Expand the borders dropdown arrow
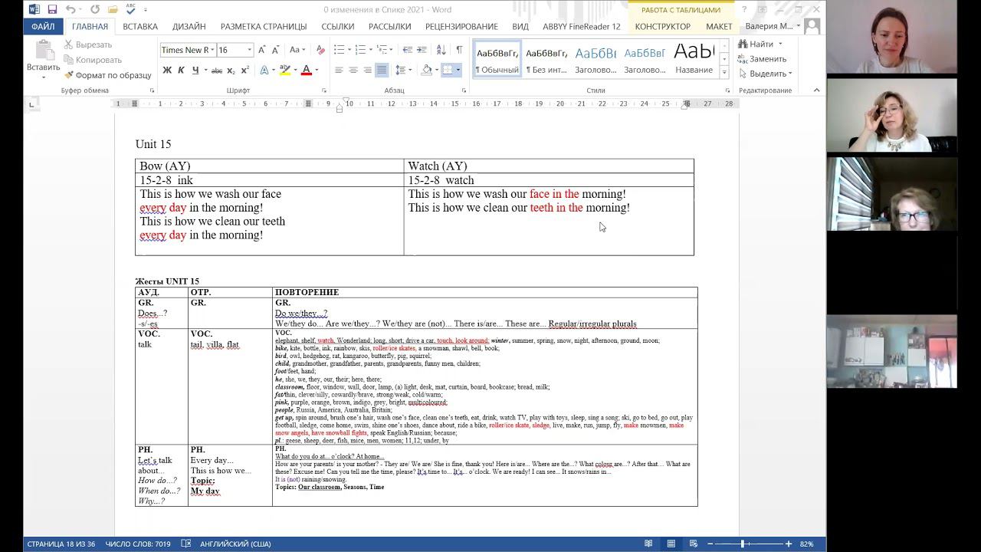Image resolution: width=981 pixels, height=552 pixels. (458, 71)
